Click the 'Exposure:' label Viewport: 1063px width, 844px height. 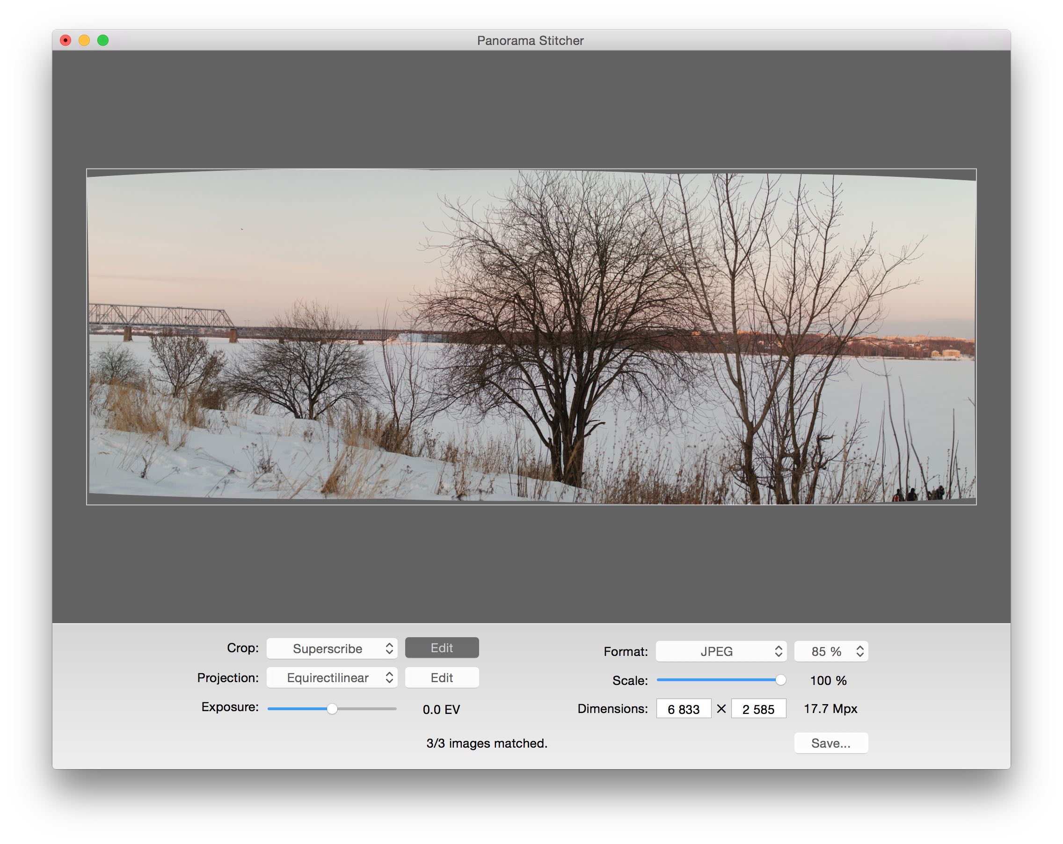[x=230, y=707]
